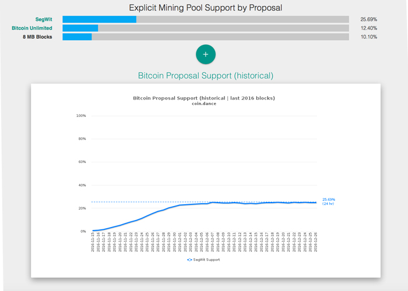Click the chart title text
408x291 pixels.
click(204, 98)
